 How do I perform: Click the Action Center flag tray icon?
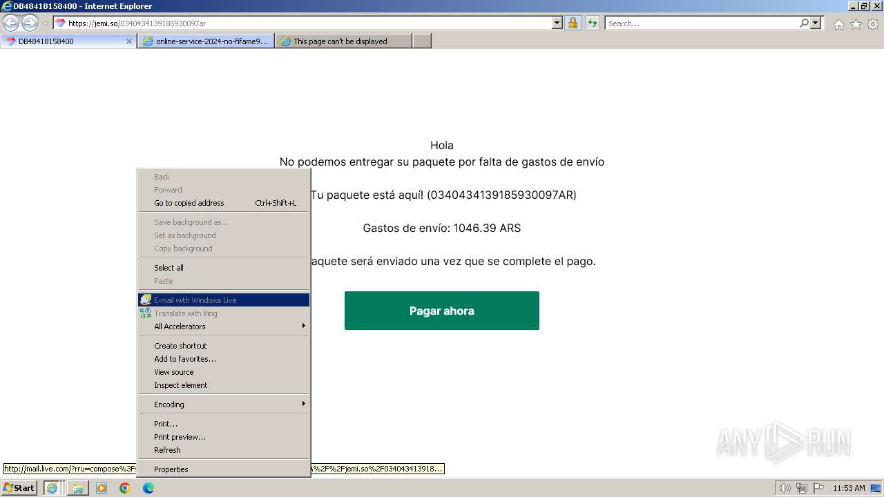click(x=818, y=488)
